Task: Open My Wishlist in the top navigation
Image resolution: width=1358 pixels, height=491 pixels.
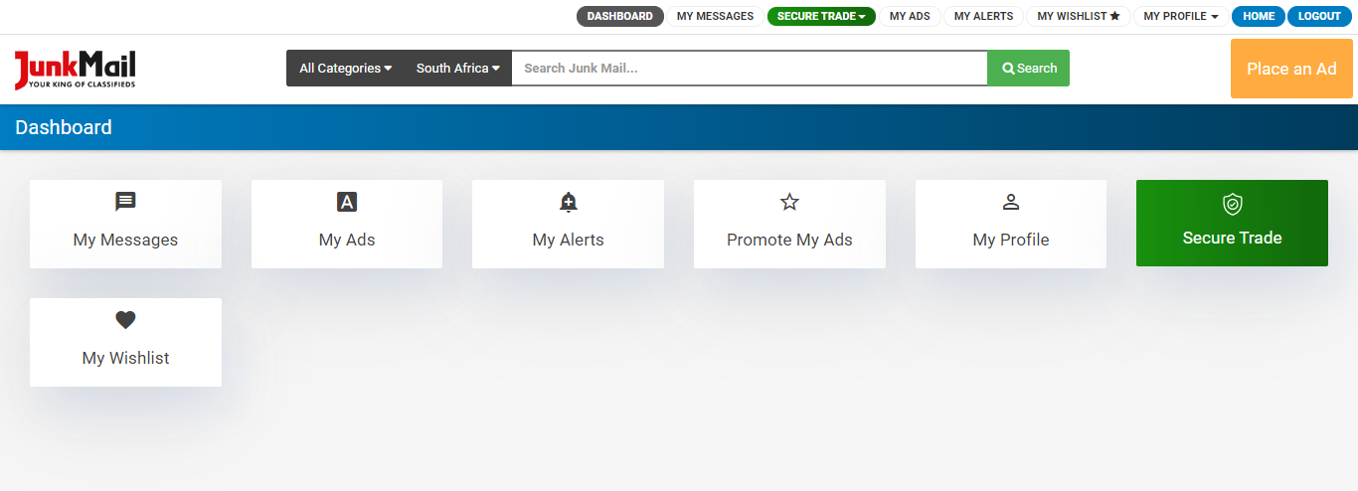Action: coord(1079,16)
